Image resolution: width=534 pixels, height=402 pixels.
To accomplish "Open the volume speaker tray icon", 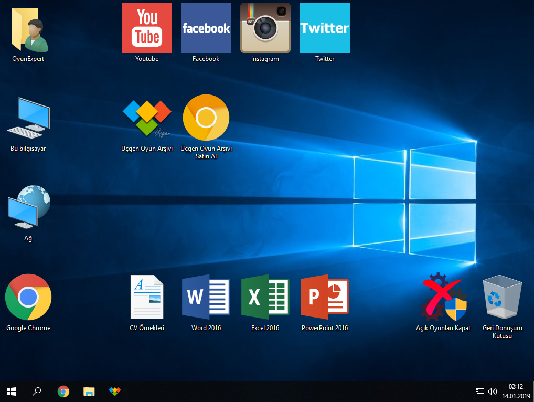I will pos(493,392).
